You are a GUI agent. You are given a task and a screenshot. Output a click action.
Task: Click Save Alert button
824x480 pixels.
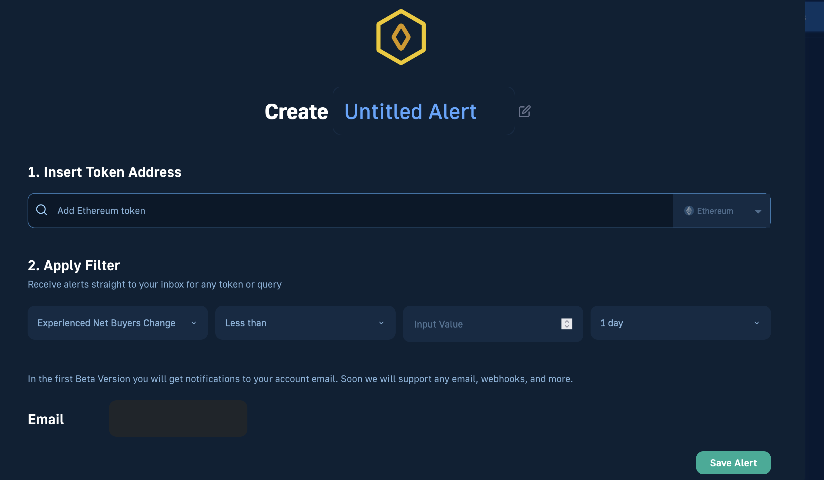tap(733, 462)
